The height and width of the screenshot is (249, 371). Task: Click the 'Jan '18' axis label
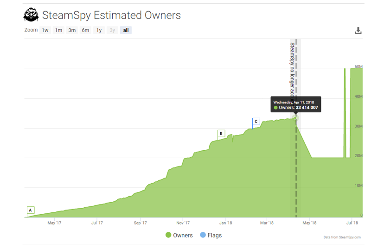(225, 223)
